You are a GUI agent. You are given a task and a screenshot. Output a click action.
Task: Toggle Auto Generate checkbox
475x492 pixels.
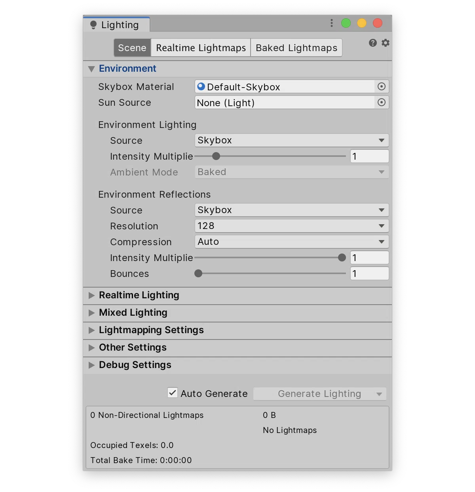tap(173, 393)
